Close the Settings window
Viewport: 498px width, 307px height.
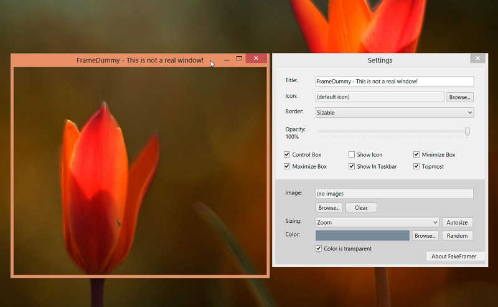477,58
